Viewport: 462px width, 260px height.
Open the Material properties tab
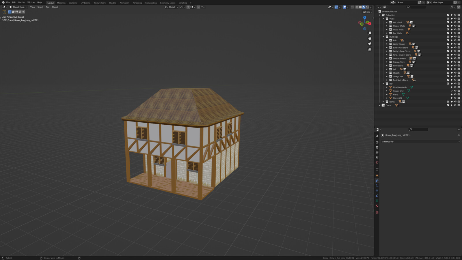pyautogui.click(x=377, y=206)
